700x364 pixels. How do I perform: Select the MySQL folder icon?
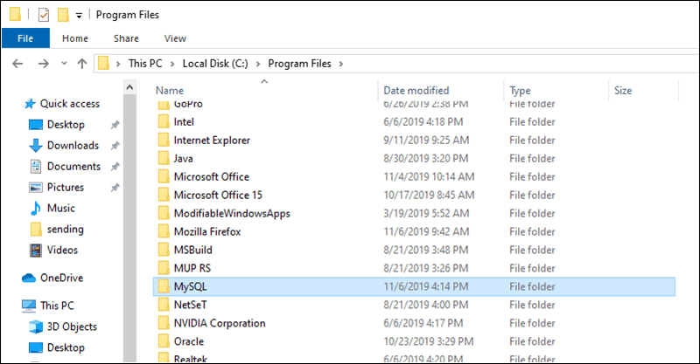(x=164, y=286)
